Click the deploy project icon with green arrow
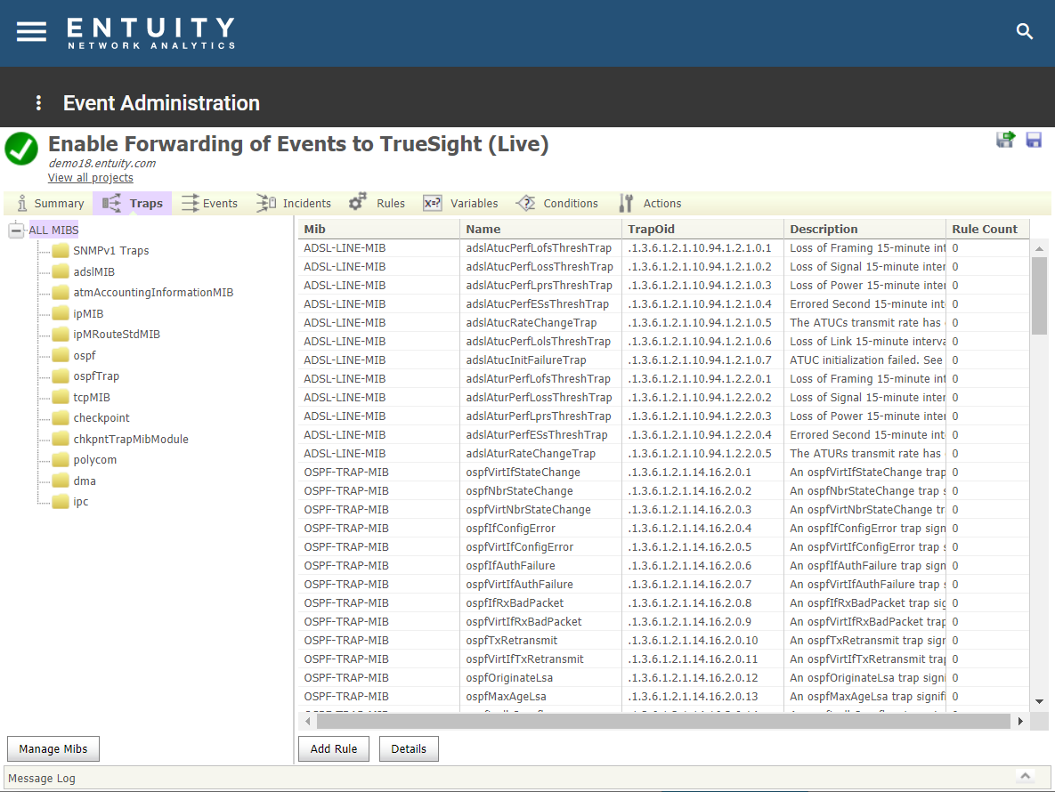1055x792 pixels. click(x=1006, y=139)
